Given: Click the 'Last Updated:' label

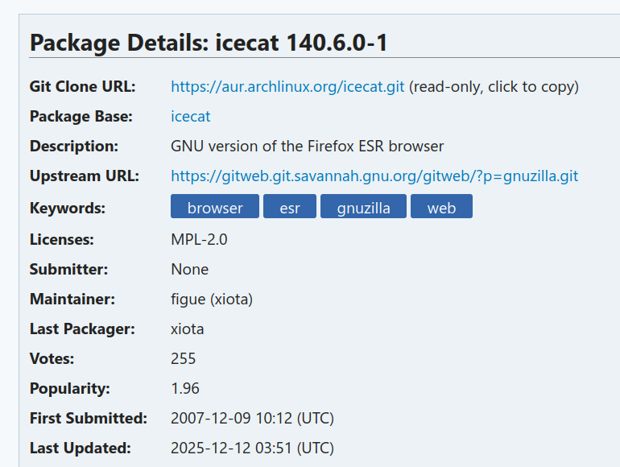Looking at the screenshot, I should tap(81, 448).
